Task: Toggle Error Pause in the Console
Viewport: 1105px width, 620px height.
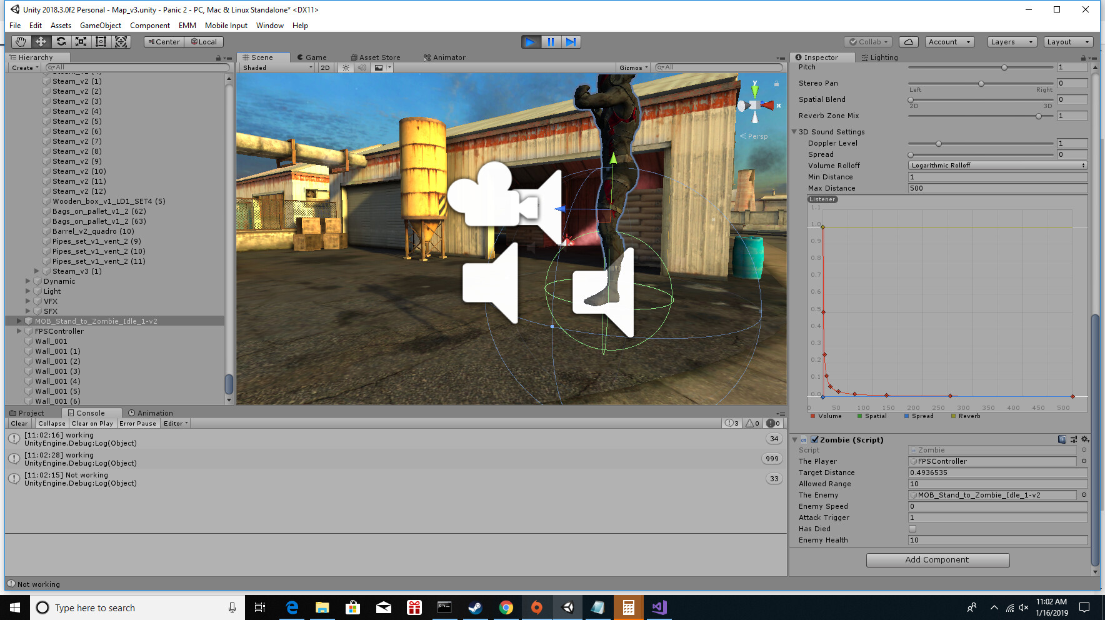Action: pyautogui.click(x=137, y=423)
